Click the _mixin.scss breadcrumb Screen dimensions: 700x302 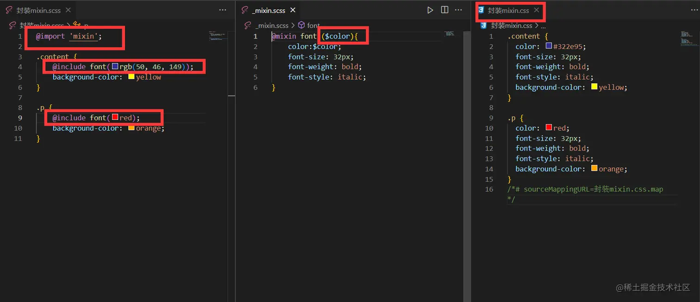[272, 25]
